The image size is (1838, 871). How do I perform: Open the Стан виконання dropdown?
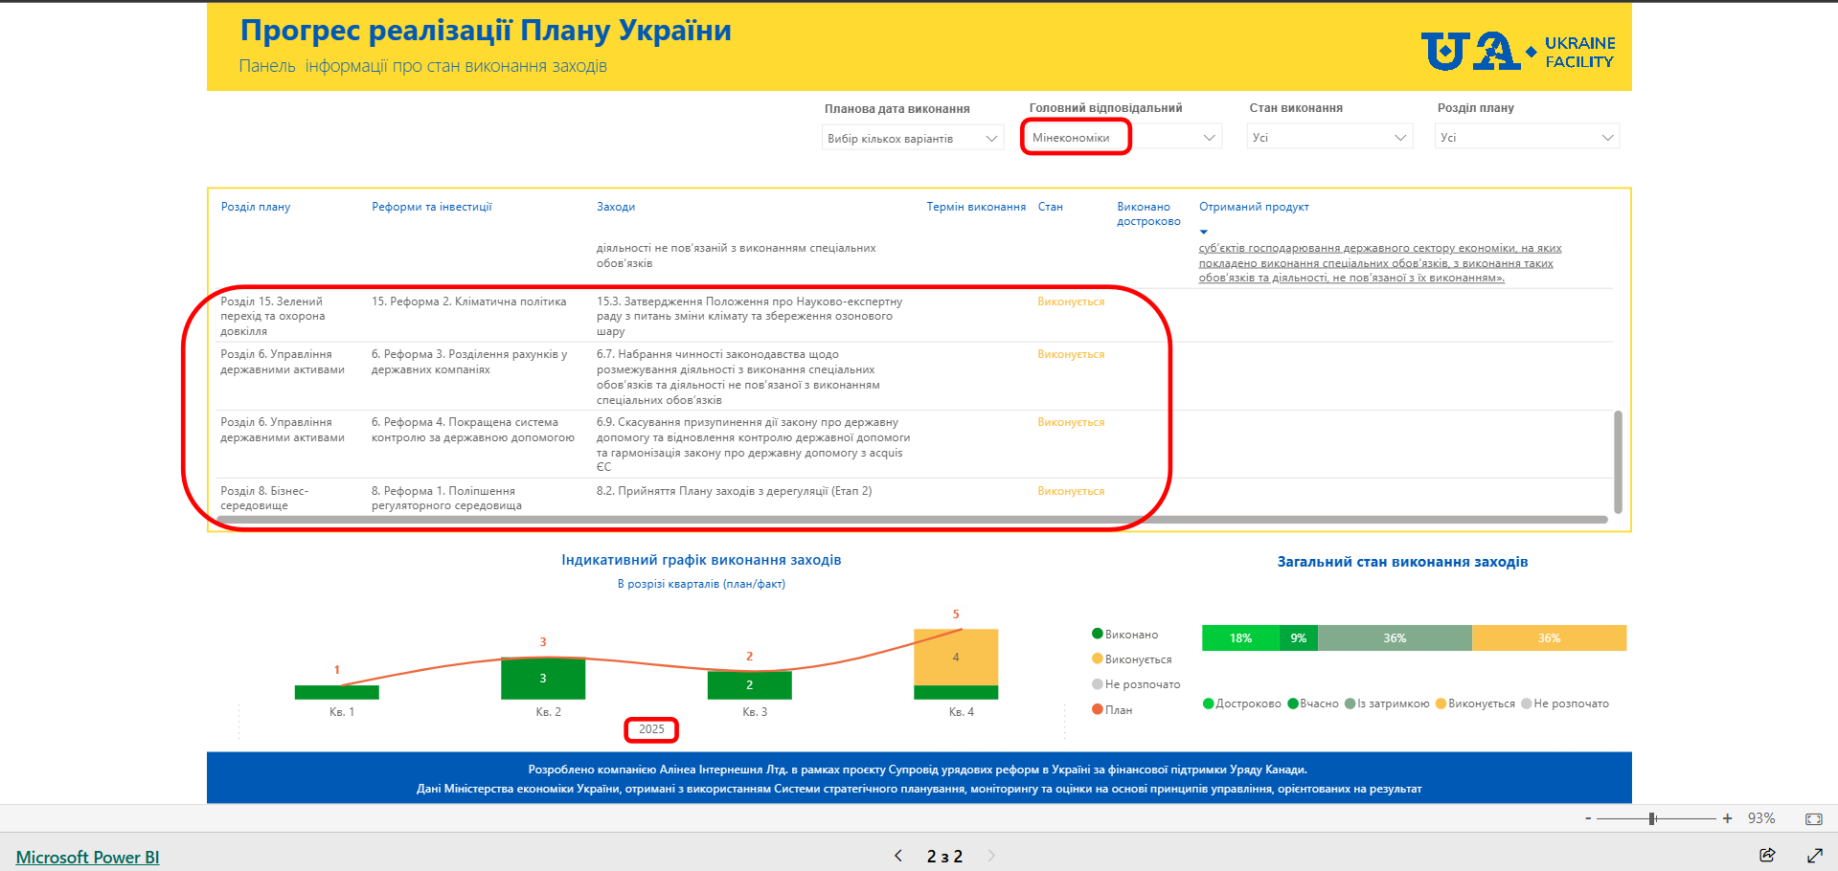(1330, 138)
